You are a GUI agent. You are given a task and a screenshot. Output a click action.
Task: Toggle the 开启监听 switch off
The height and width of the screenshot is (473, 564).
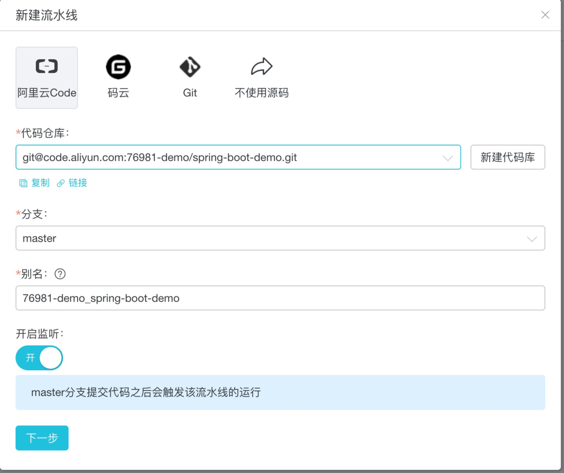(39, 359)
